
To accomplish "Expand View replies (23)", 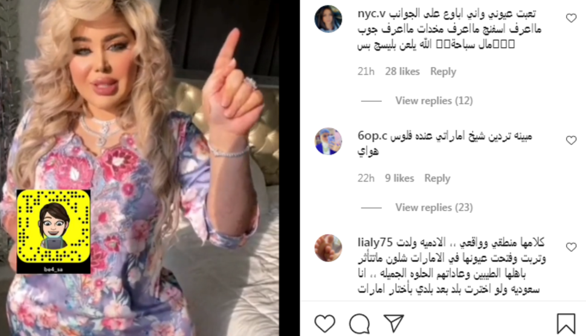I will tap(434, 208).
